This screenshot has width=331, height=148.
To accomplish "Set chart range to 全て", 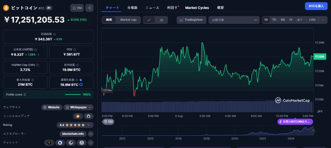I will (x=300, y=20).
